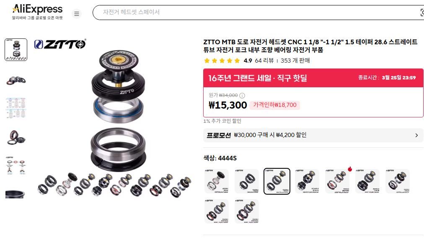This screenshot has height=241, width=424.
Task: Click the AliExpress logo
Action: click(x=37, y=12)
